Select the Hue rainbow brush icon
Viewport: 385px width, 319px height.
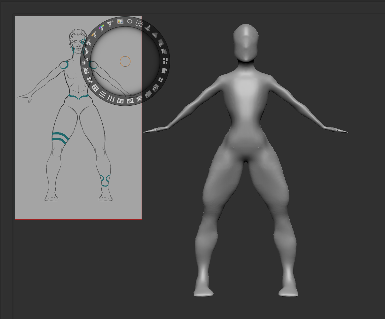[102, 28]
